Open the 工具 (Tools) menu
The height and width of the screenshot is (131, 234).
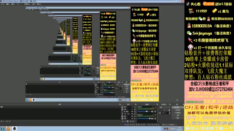pyautogui.click(x=34, y=4)
